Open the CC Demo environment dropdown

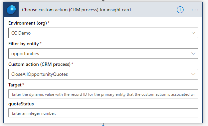pyautogui.click(x=103, y=33)
